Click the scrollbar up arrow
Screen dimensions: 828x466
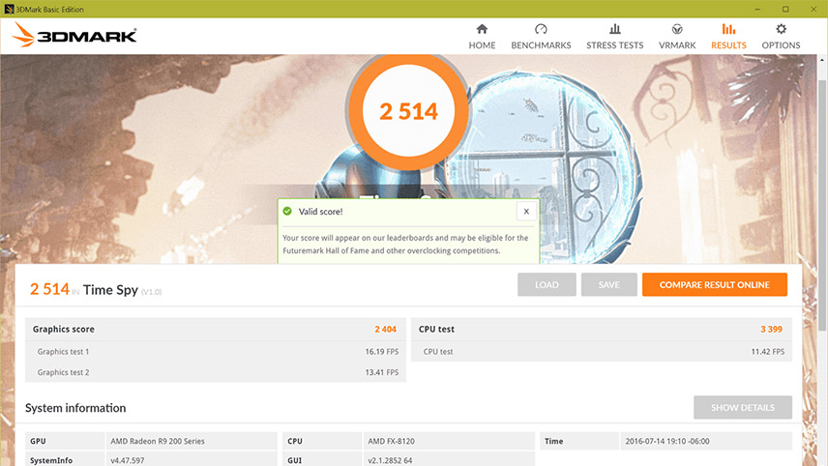pyautogui.click(x=822, y=60)
